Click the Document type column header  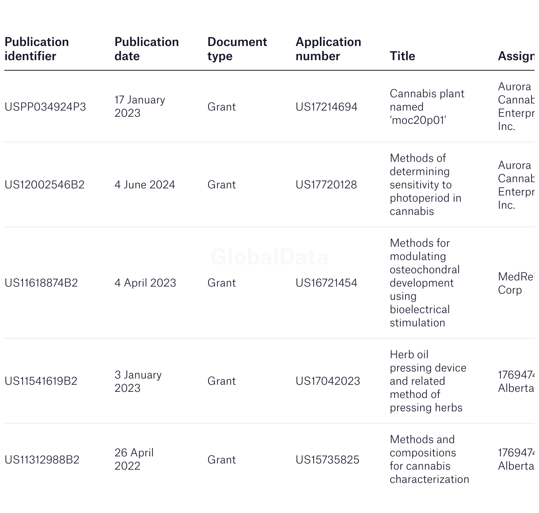237,49
